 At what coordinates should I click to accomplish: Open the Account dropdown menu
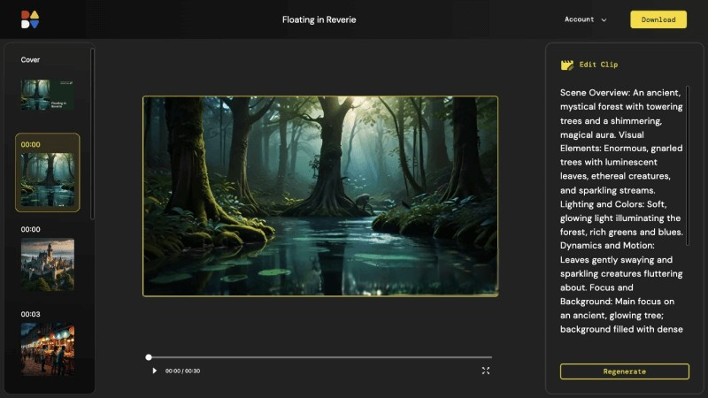coord(585,19)
